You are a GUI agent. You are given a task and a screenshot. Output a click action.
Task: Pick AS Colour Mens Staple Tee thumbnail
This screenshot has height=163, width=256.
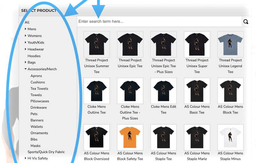[x=164, y=137]
